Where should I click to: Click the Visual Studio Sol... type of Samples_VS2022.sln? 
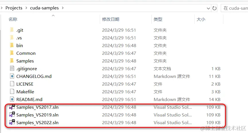point(173,123)
